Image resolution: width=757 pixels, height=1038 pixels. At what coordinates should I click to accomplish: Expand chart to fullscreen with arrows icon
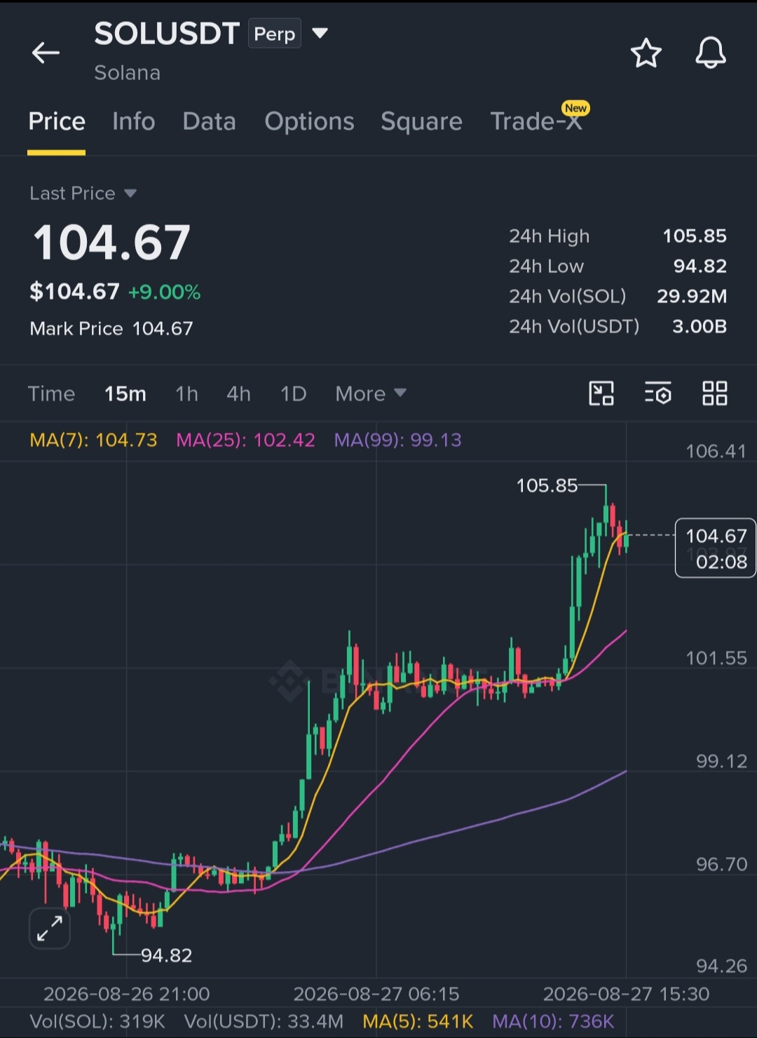pyautogui.click(x=50, y=928)
